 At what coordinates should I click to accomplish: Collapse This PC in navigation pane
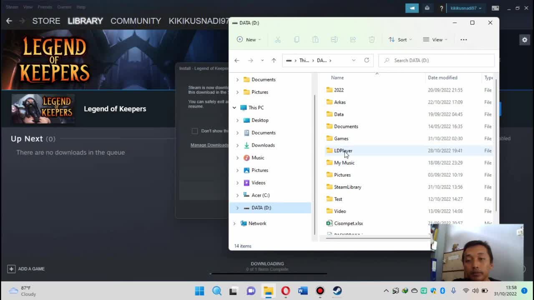coord(234,107)
